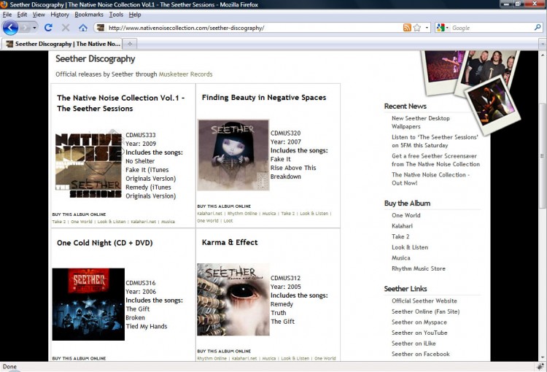Image resolution: width=547 pixels, height=372 pixels.
Task: Open a new tab with plus button
Action: pyautogui.click(x=130, y=44)
